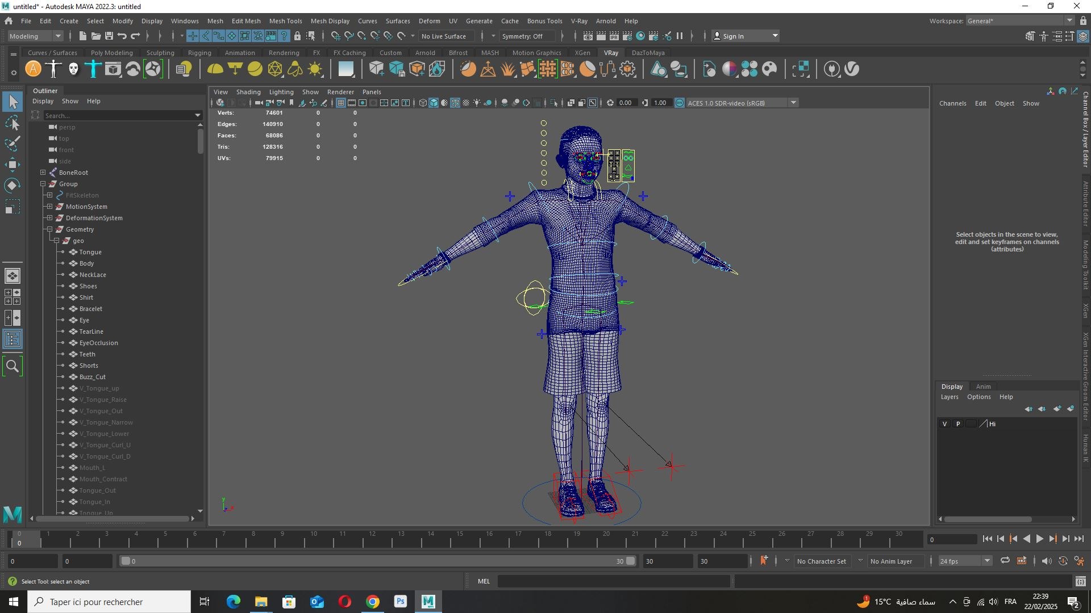The width and height of the screenshot is (1091, 613).
Task: Open the Modeling menu set dropdown
Action: coord(35,36)
